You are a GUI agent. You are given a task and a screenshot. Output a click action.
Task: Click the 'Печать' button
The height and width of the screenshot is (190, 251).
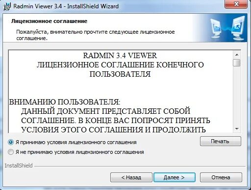point(220,141)
